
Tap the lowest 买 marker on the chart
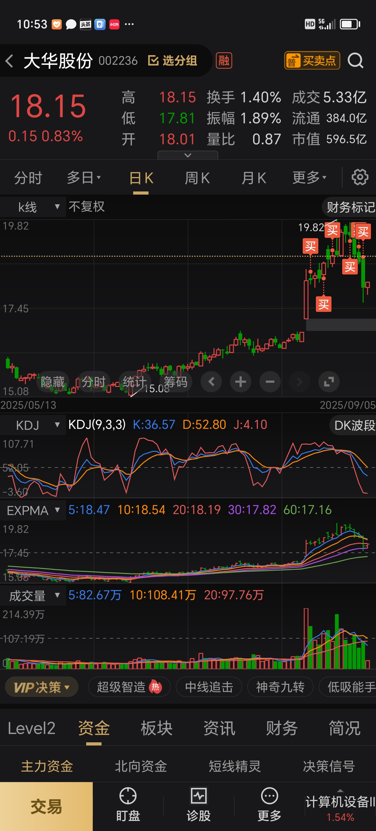click(x=323, y=305)
